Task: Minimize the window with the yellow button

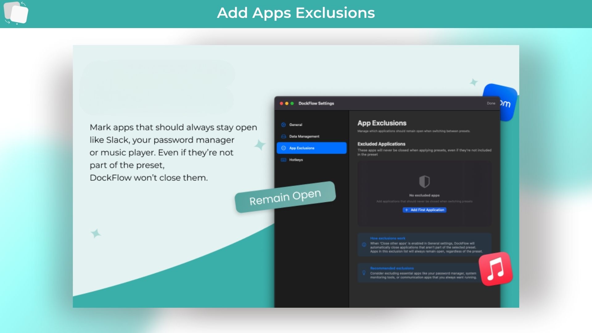Action: [x=287, y=104]
